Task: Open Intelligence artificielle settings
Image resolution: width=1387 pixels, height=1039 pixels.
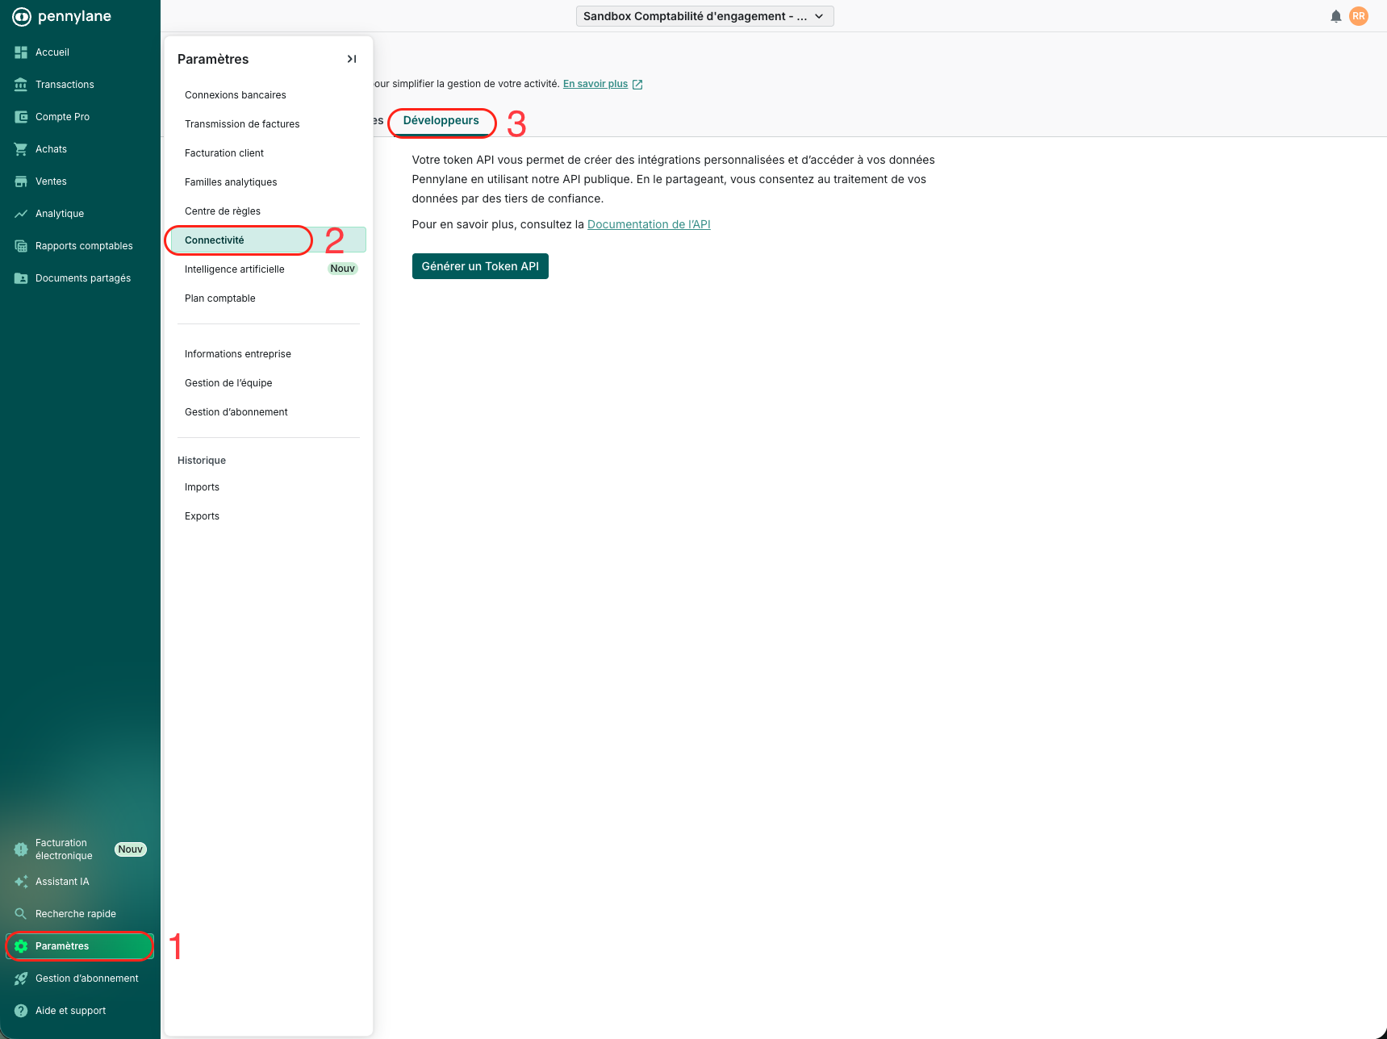Action: pos(269,269)
